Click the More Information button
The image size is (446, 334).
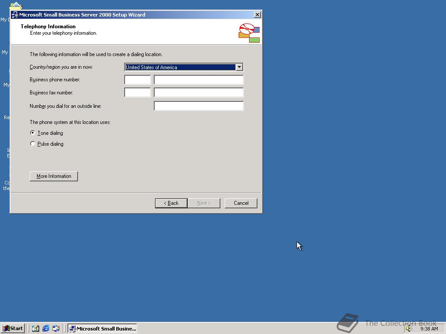(x=54, y=176)
